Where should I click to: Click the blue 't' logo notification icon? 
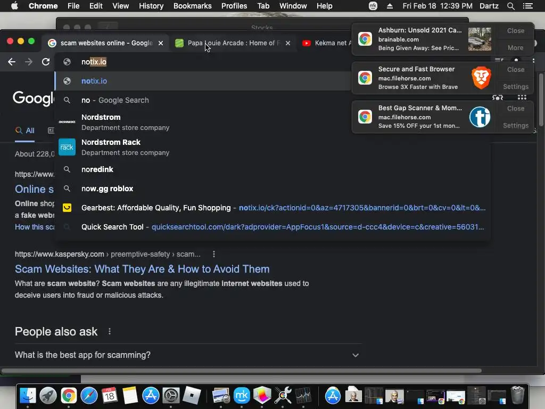pyautogui.click(x=480, y=117)
